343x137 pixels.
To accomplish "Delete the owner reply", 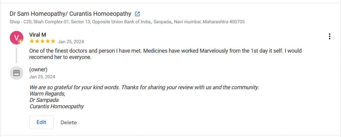I will (x=68, y=122).
